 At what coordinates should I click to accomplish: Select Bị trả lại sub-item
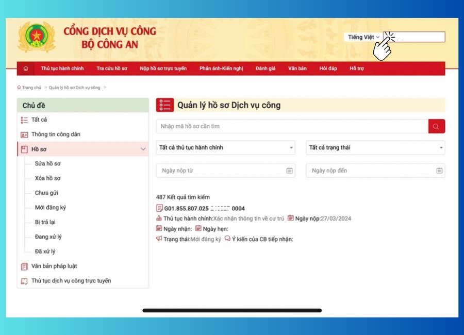pyautogui.click(x=45, y=222)
